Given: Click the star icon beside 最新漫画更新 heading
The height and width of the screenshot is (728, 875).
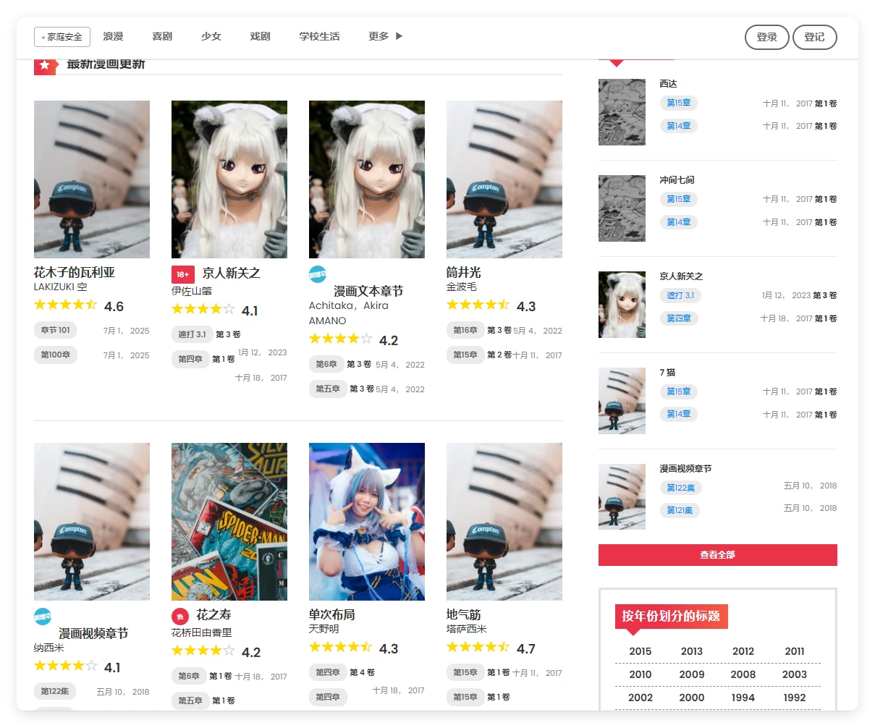Looking at the screenshot, I should [x=46, y=65].
